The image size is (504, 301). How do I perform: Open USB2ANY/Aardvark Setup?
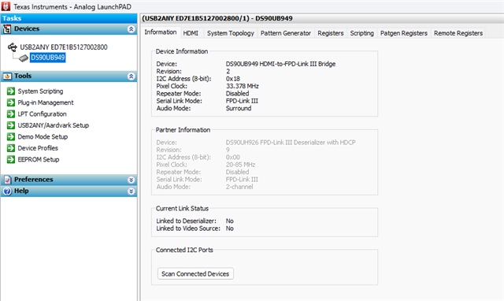click(54, 125)
